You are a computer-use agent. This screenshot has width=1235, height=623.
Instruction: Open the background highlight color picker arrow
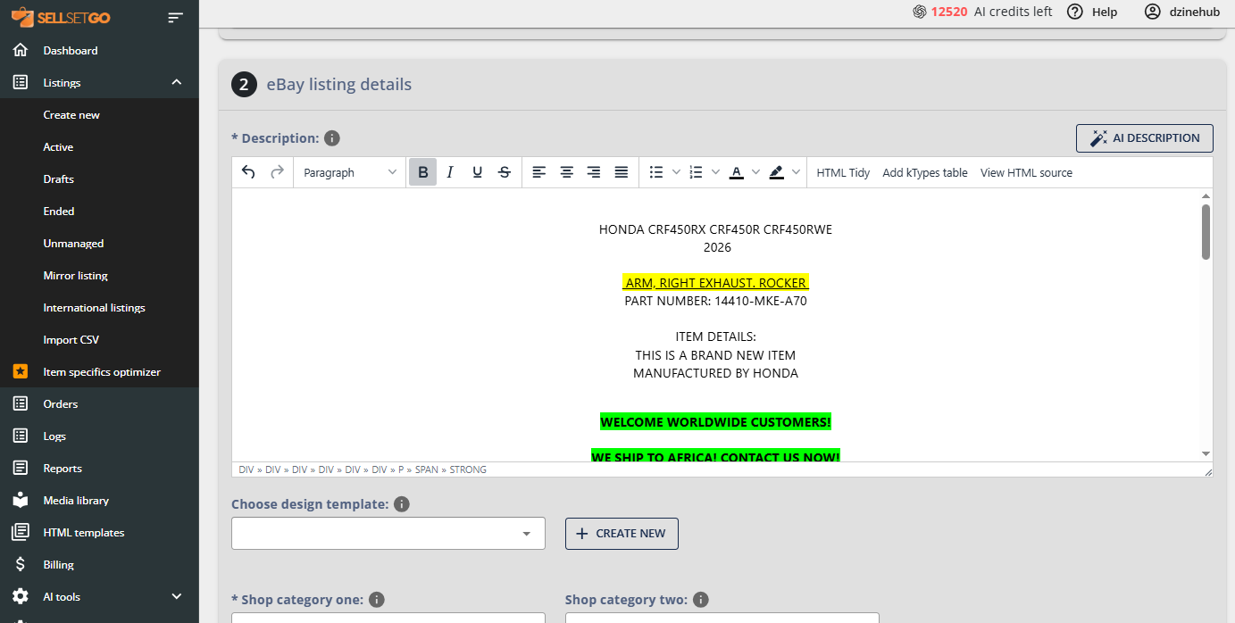[x=796, y=172]
